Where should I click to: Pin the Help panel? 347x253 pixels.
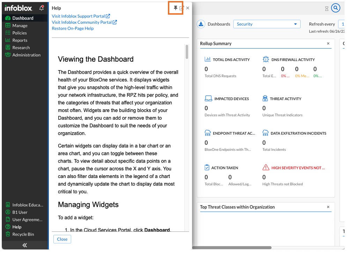click(176, 8)
